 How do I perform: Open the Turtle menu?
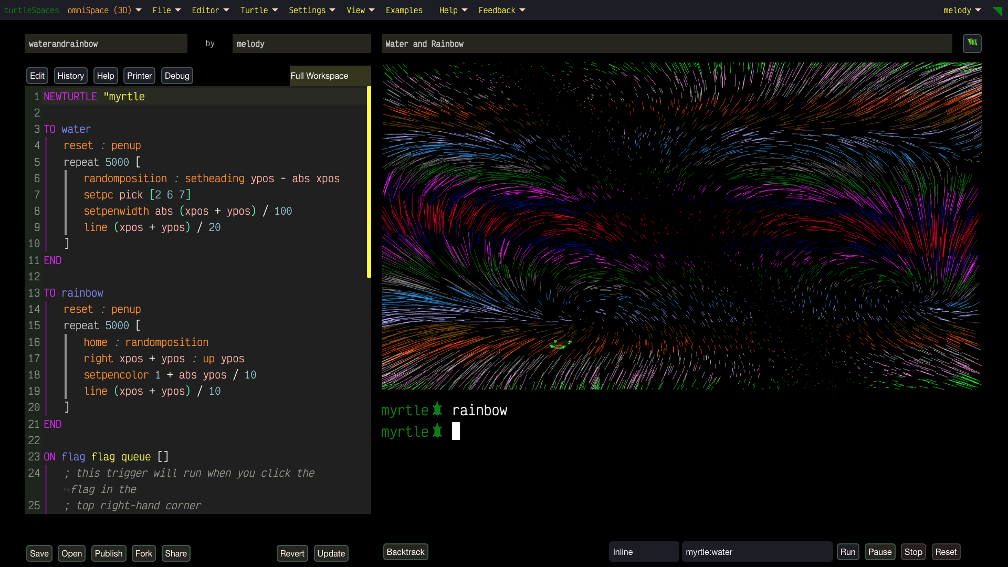(x=259, y=10)
